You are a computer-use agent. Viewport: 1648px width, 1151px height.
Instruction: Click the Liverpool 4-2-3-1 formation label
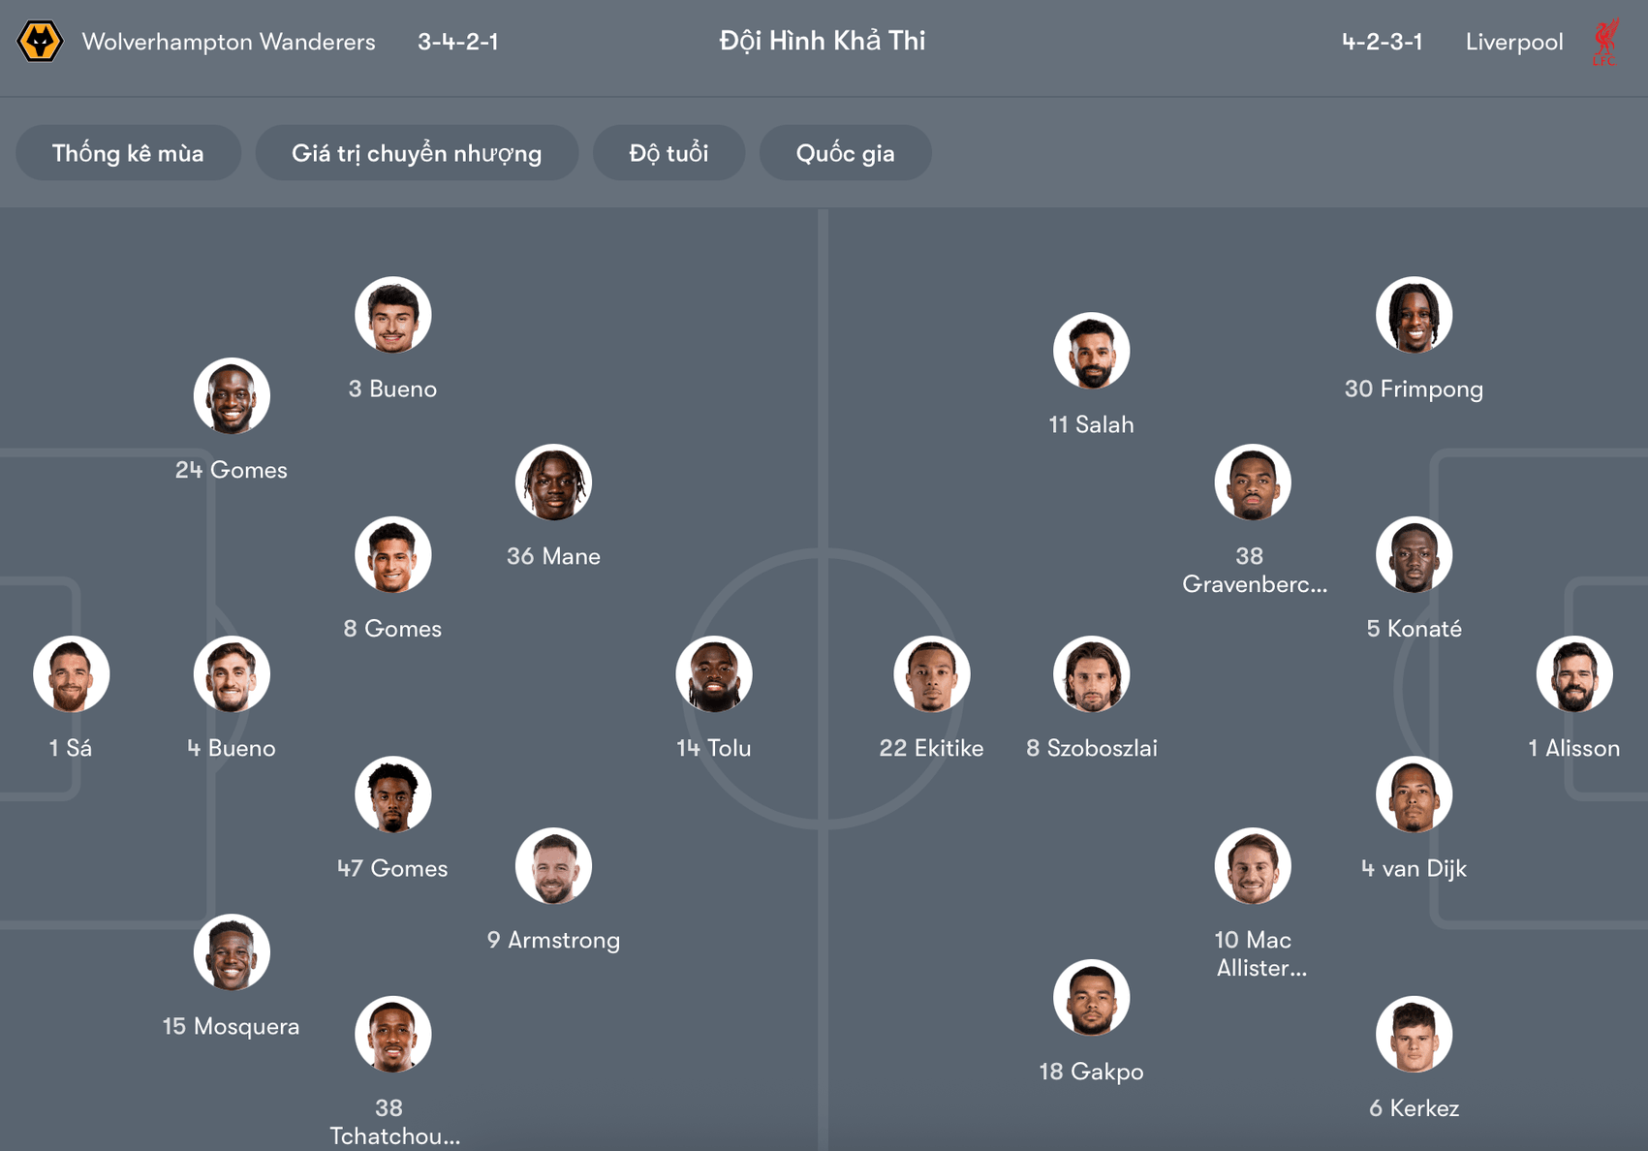1381,42
